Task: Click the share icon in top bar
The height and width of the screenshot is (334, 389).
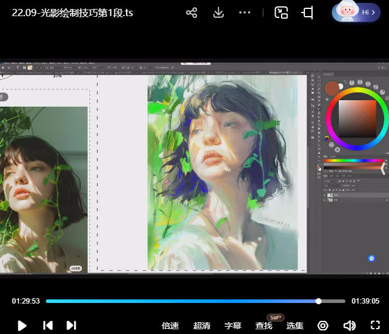Action: 192,13
